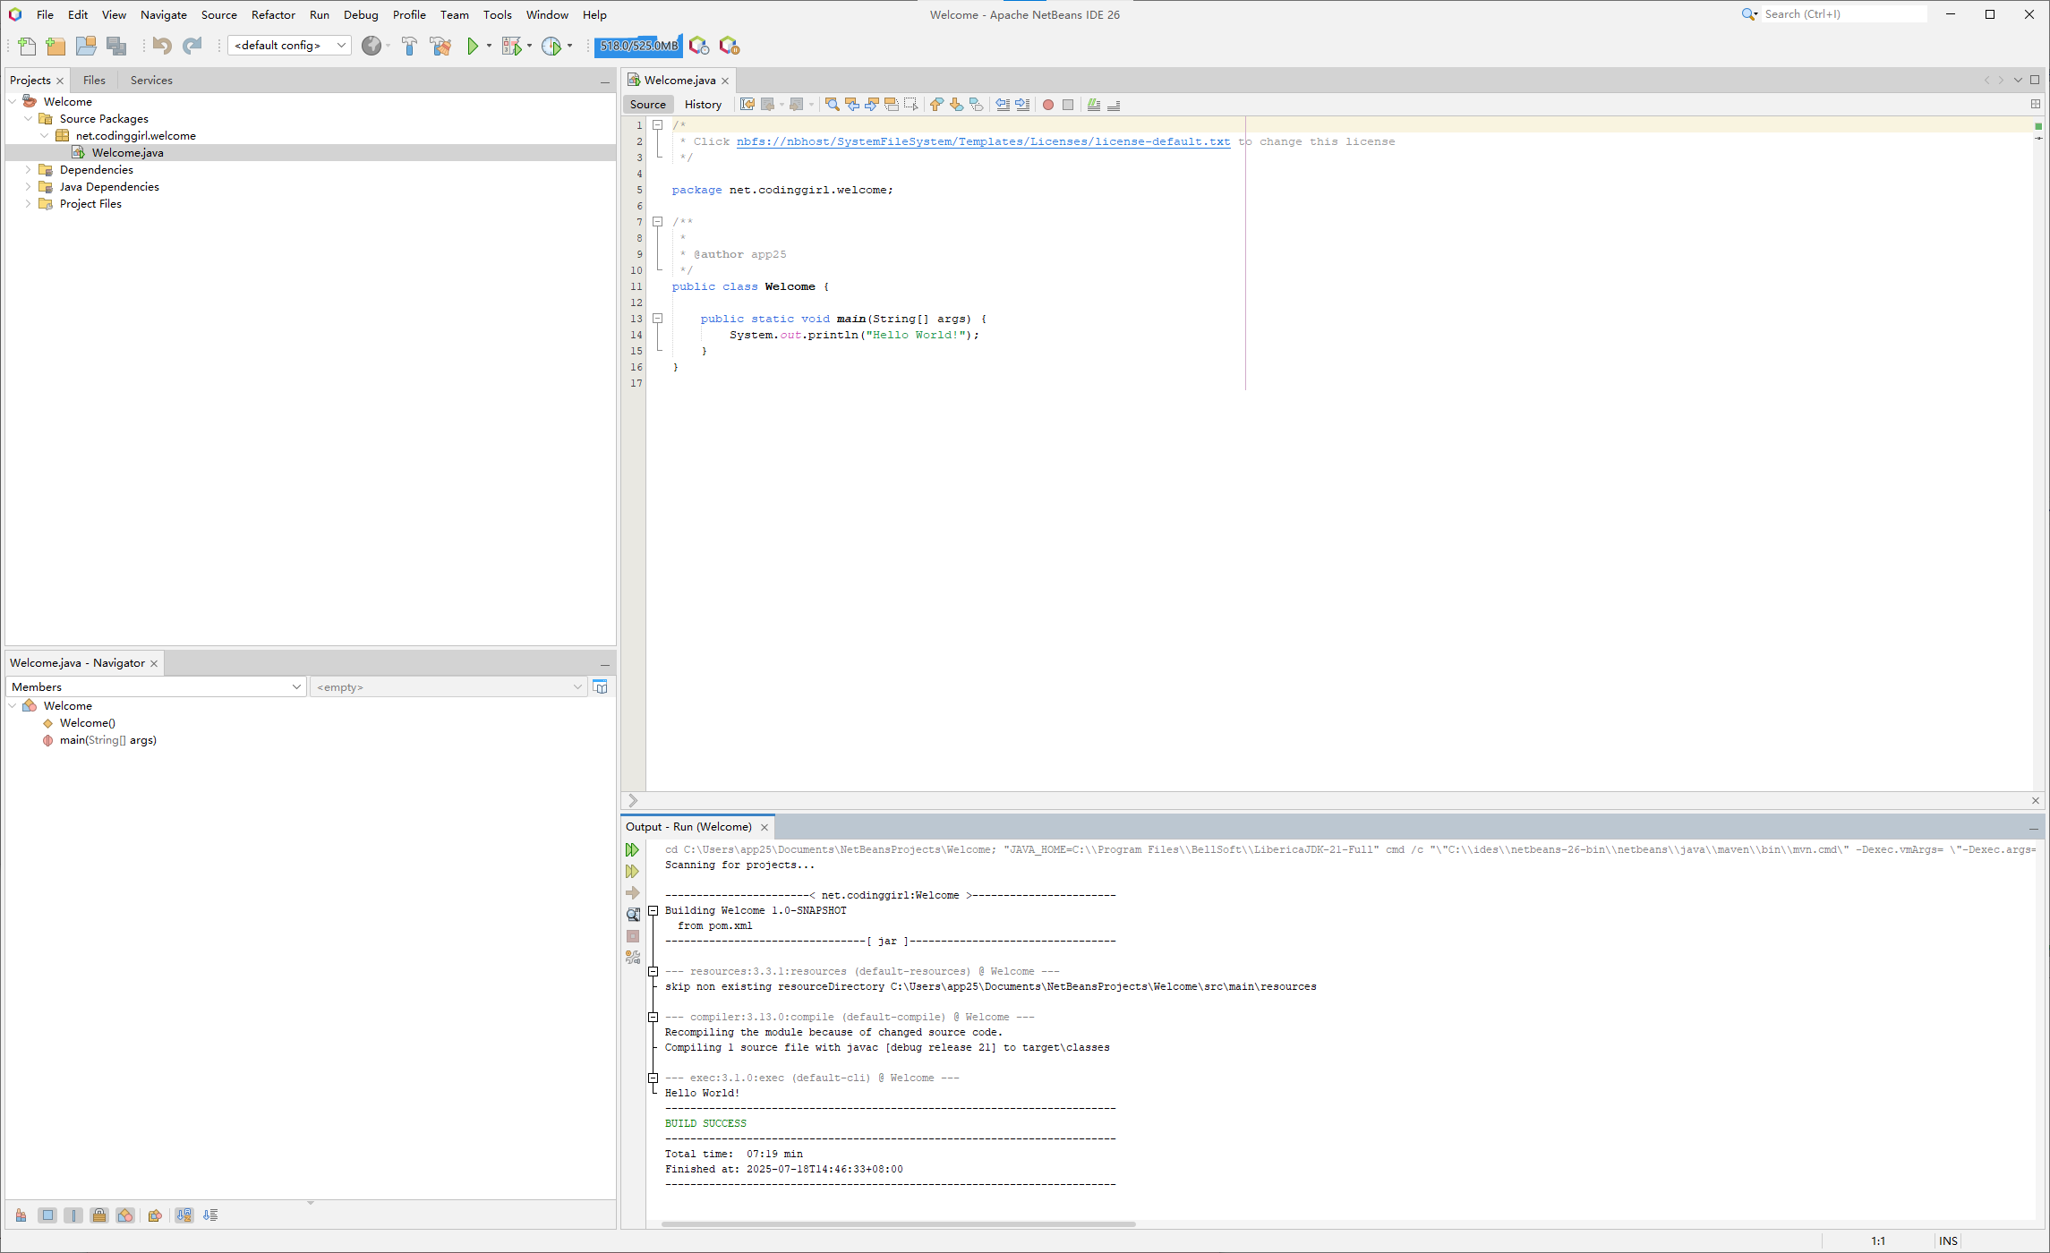
Task: Collapse the main method code fold
Action: (x=657, y=319)
